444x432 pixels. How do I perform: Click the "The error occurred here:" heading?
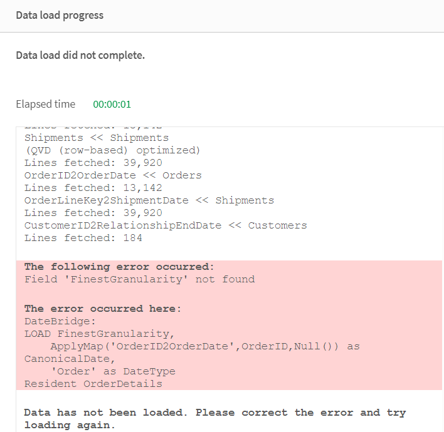click(x=103, y=309)
